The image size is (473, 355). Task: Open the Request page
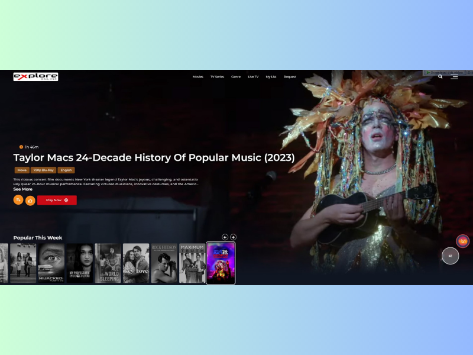click(x=290, y=77)
